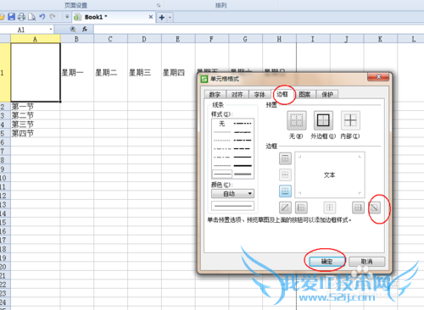Image resolution: width=424 pixels, height=310 pixels.
Task: Choose the medium dashed line style
Action: [243, 148]
